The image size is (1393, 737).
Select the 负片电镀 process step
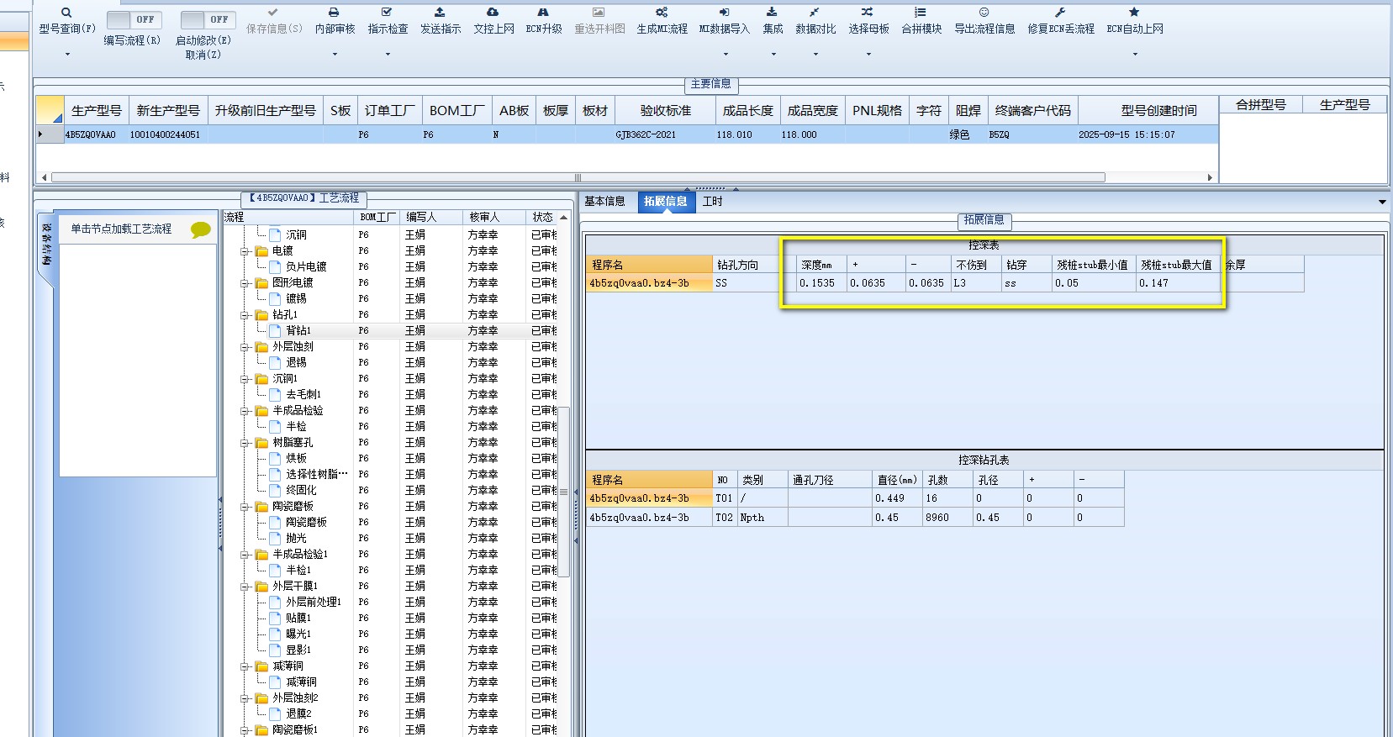306,267
